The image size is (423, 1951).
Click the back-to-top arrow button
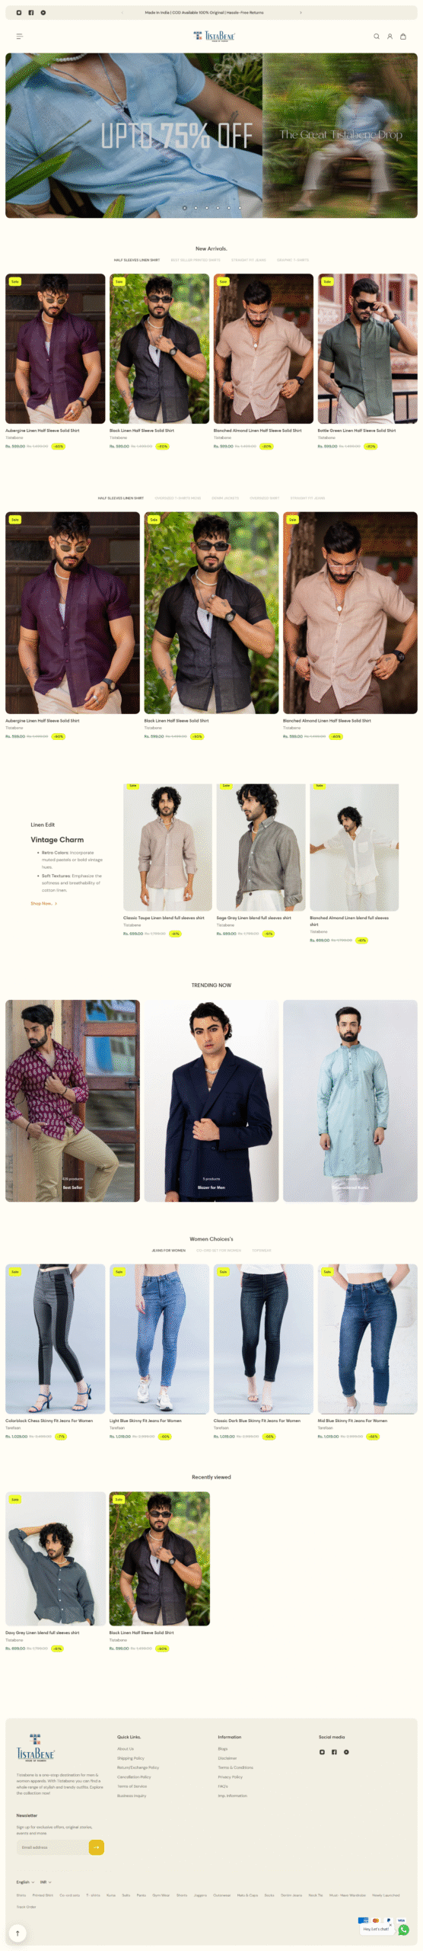(17, 1933)
